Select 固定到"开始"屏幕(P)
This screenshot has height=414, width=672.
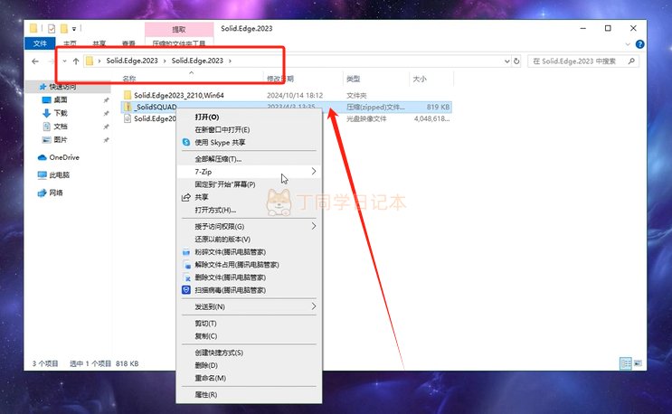249,184
